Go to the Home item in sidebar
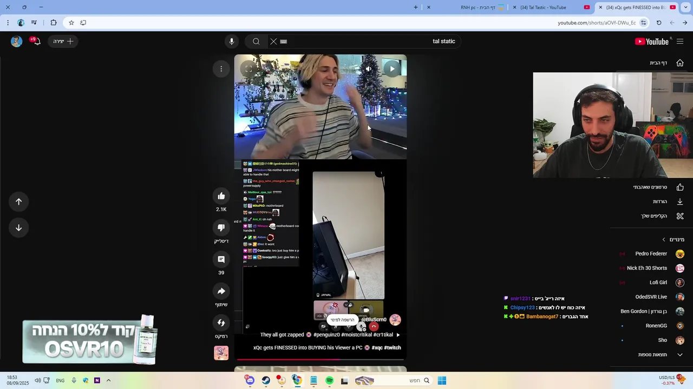The height and width of the screenshot is (389, 693). [666, 63]
